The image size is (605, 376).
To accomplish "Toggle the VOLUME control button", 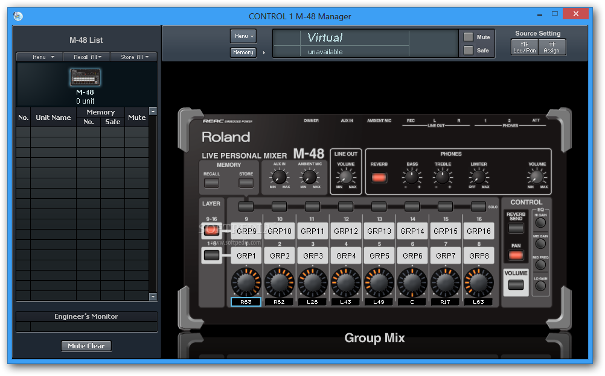I will click(x=516, y=284).
